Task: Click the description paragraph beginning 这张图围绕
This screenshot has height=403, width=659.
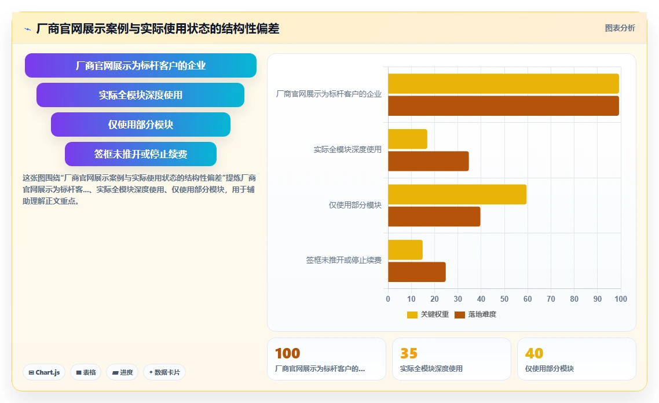Action: 139,189
